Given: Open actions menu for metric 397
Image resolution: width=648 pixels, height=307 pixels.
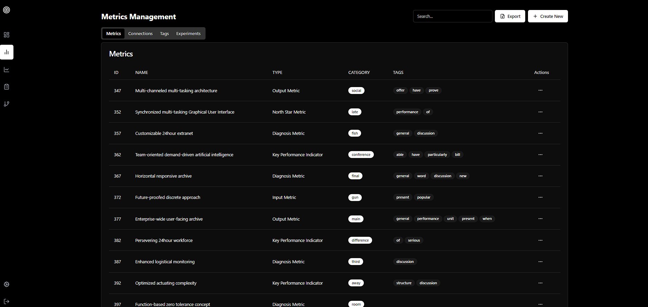Looking at the screenshot, I should point(540,304).
